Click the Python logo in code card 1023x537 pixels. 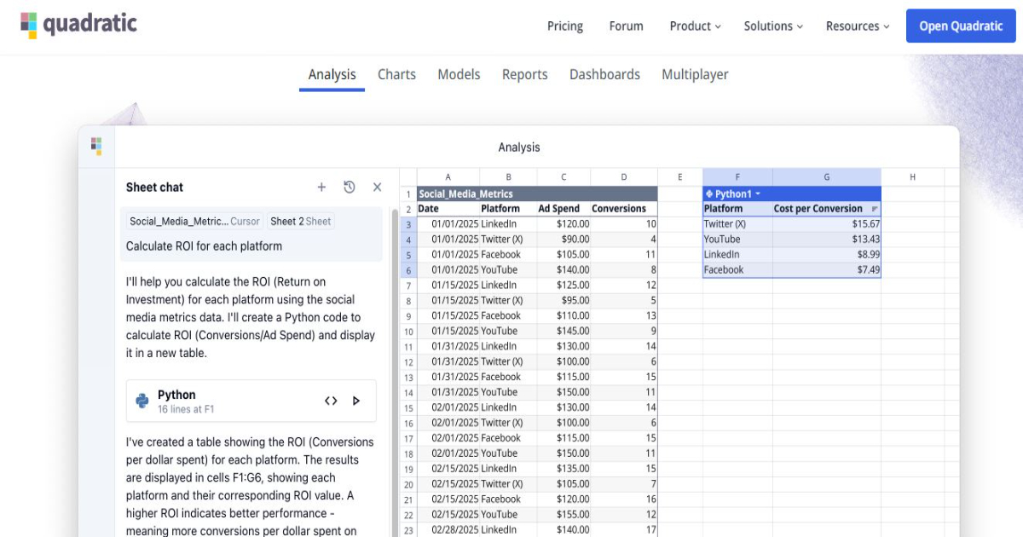[142, 401]
